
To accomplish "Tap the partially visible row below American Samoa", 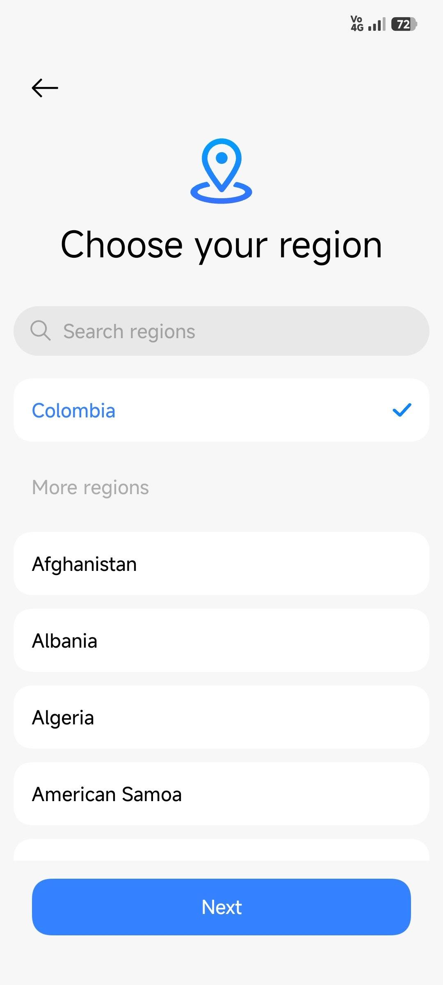I will click(x=221, y=850).
